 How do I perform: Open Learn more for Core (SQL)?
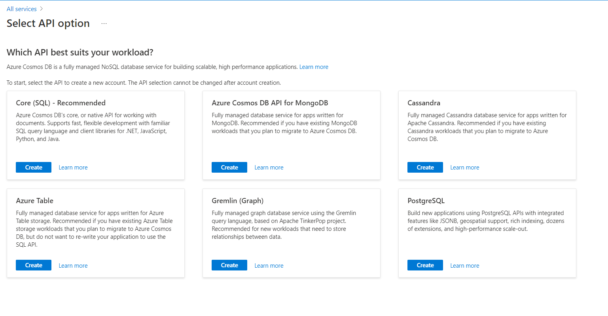(x=73, y=168)
